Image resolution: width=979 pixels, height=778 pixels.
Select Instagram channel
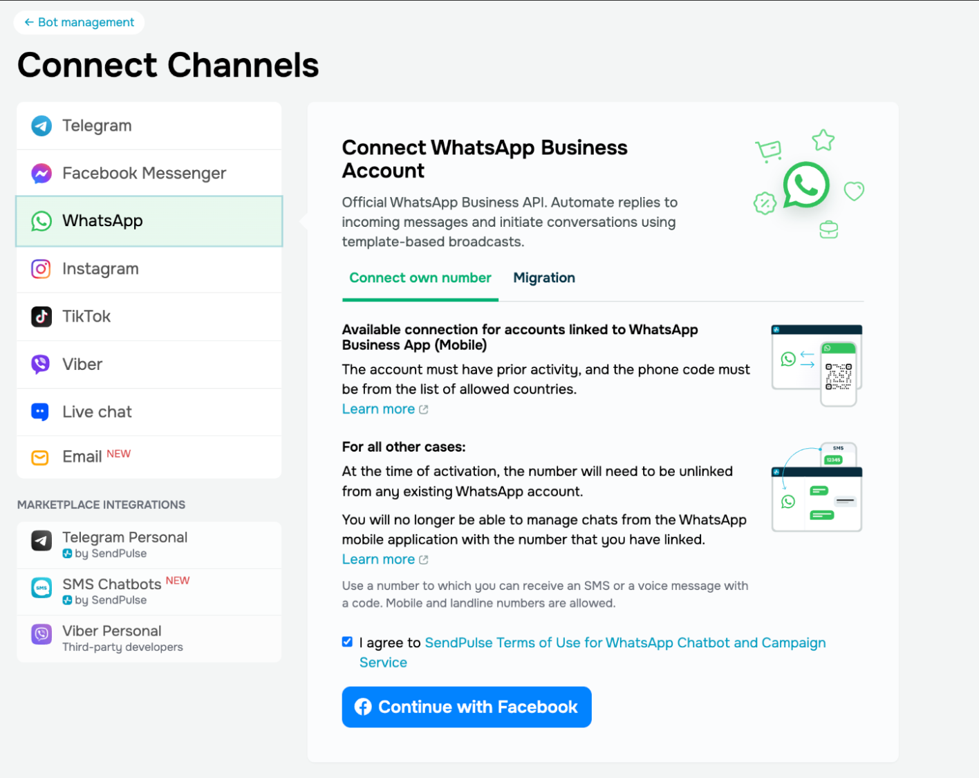point(149,269)
